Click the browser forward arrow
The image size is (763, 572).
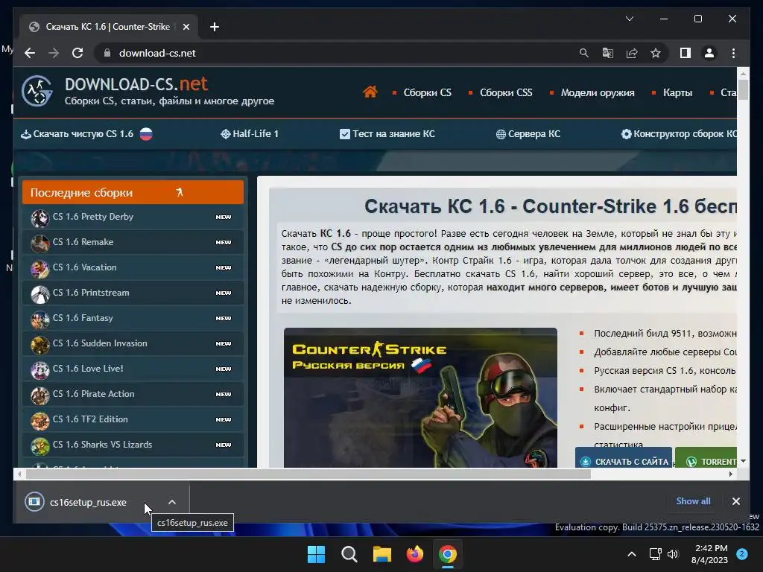pos(54,53)
